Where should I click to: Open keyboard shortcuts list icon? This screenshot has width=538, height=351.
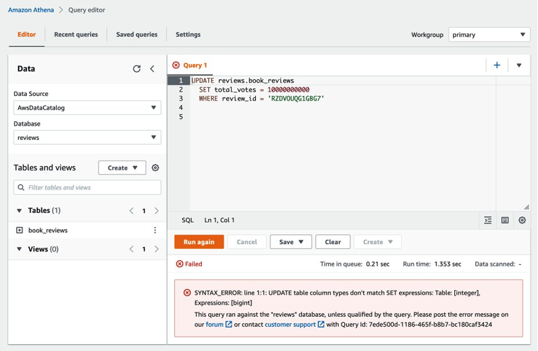click(505, 220)
